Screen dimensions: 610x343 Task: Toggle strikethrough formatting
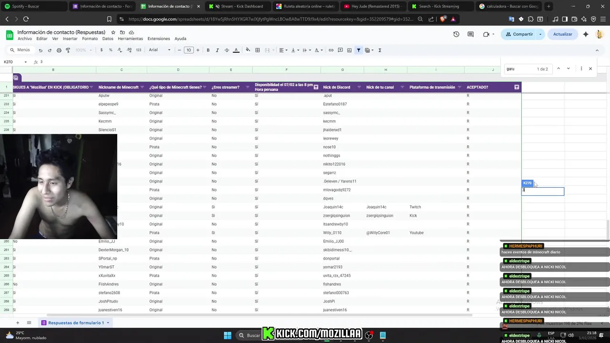(226, 50)
